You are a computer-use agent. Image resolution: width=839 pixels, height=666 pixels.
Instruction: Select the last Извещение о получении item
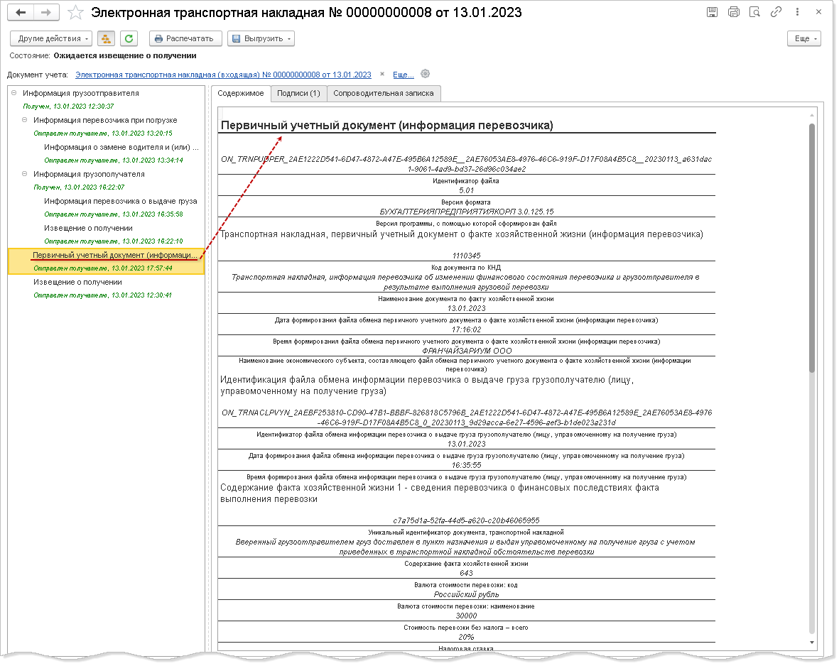[77, 282]
